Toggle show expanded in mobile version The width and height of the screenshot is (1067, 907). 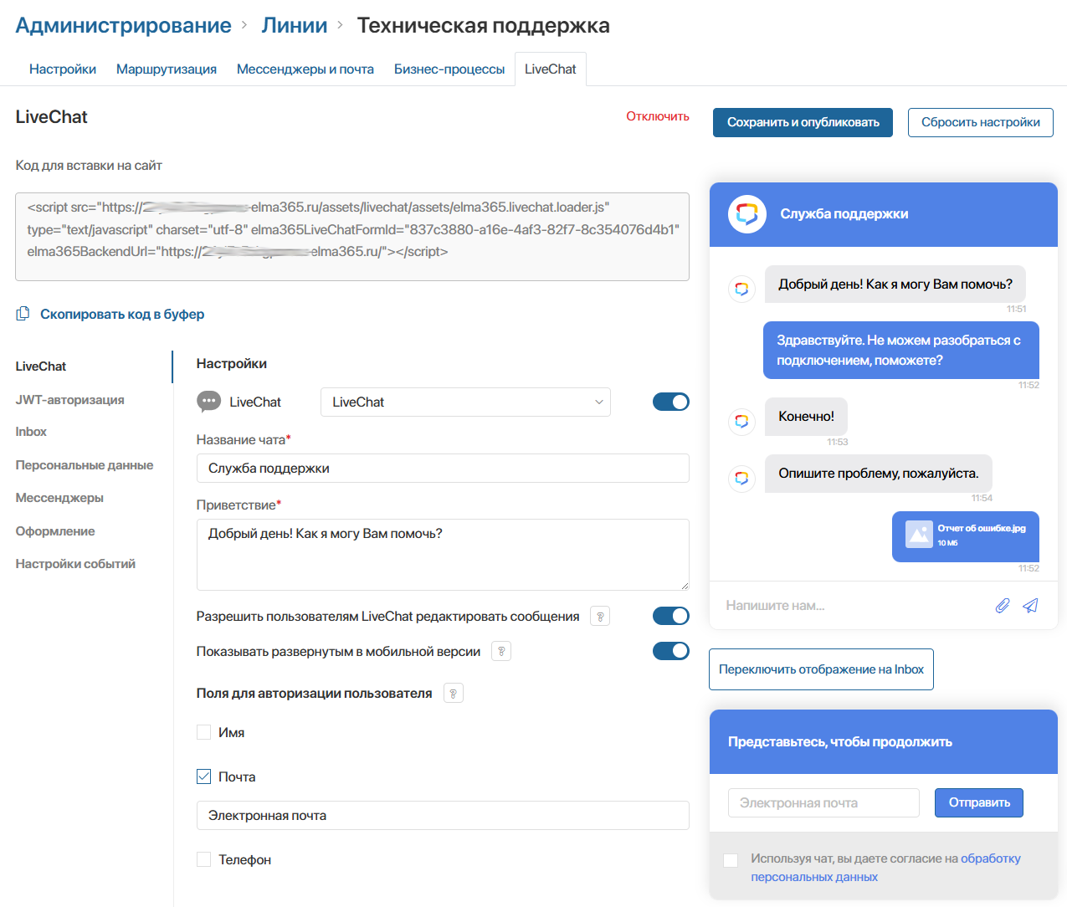click(x=671, y=651)
